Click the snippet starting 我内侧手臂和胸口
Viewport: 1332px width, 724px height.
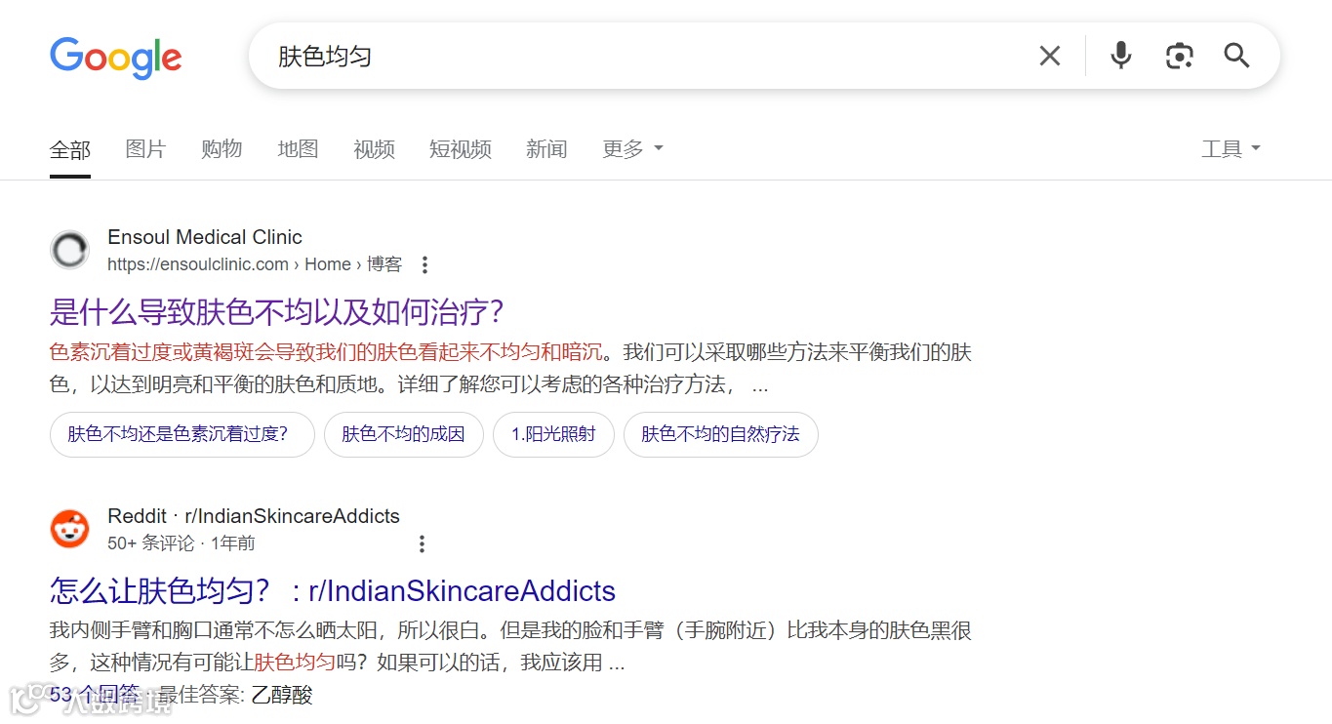pyautogui.click(x=510, y=647)
